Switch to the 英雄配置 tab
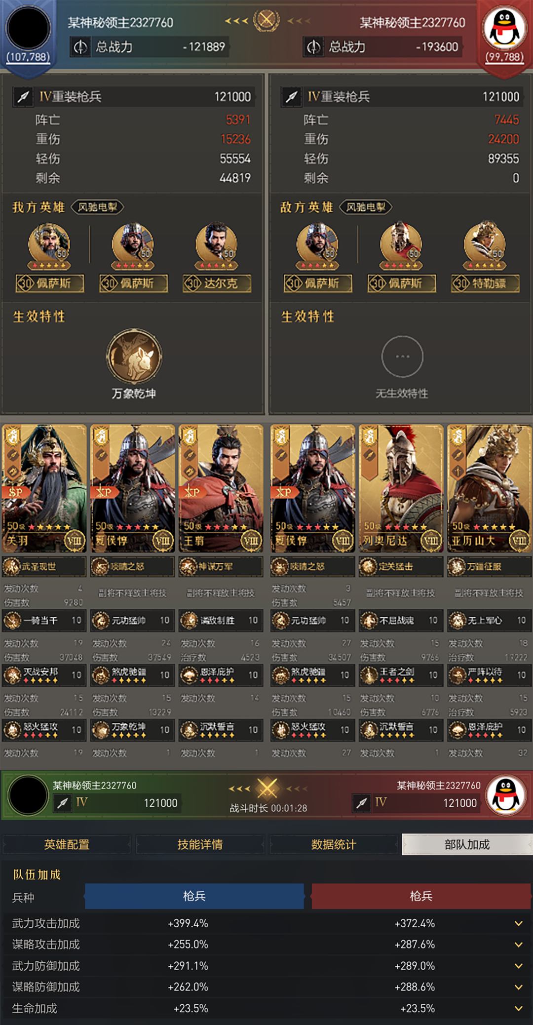This screenshot has width=533, height=1025. (x=67, y=844)
